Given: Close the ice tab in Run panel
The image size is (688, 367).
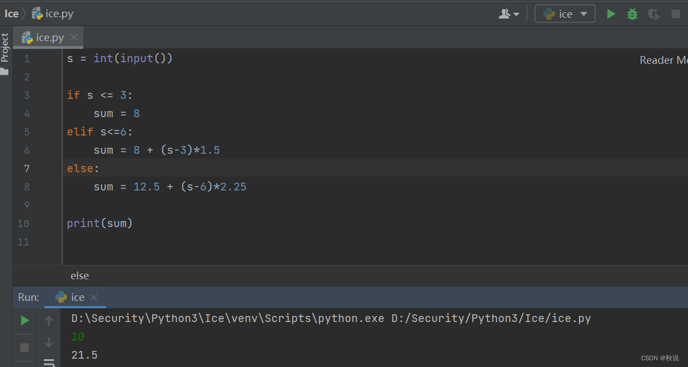Looking at the screenshot, I should [94, 297].
